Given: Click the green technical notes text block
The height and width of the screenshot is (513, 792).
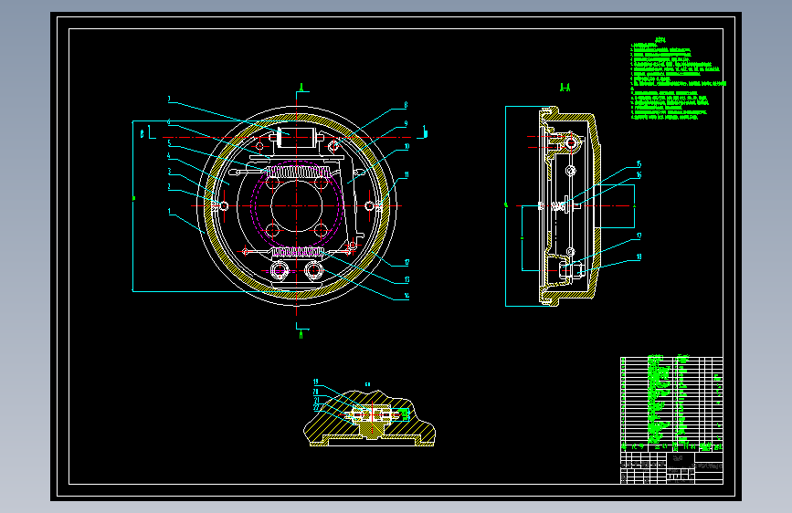Looking at the screenshot, I should point(678,79).
